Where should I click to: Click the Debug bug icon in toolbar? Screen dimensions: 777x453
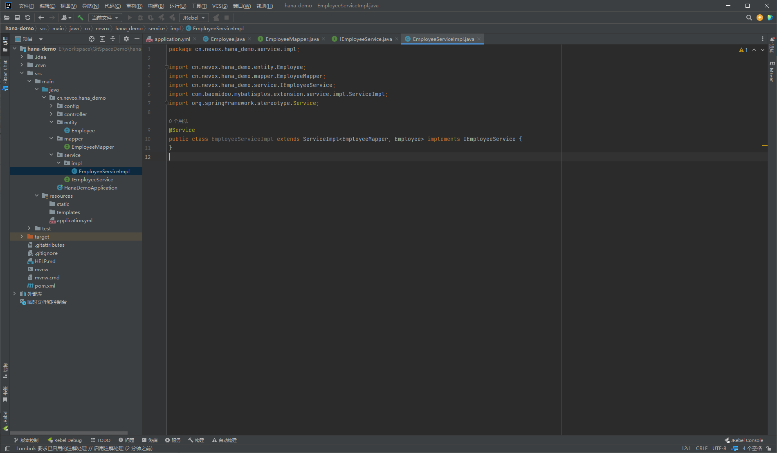tap(140, 18)
